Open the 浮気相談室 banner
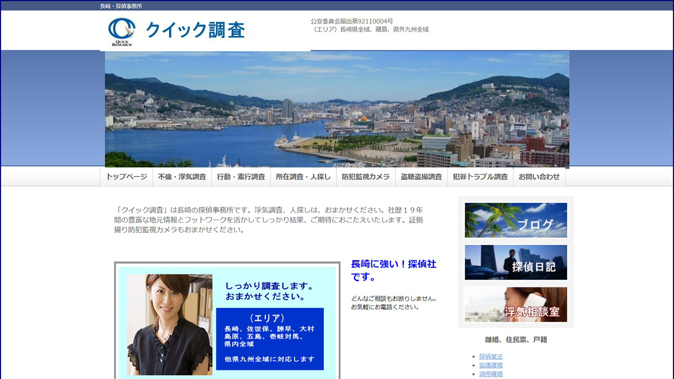 [515, 304]
